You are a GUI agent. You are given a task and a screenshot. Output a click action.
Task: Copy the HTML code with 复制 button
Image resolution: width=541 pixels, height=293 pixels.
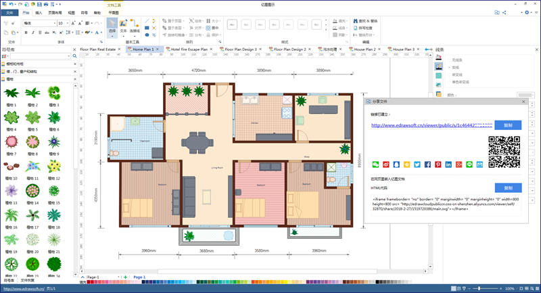508,188
